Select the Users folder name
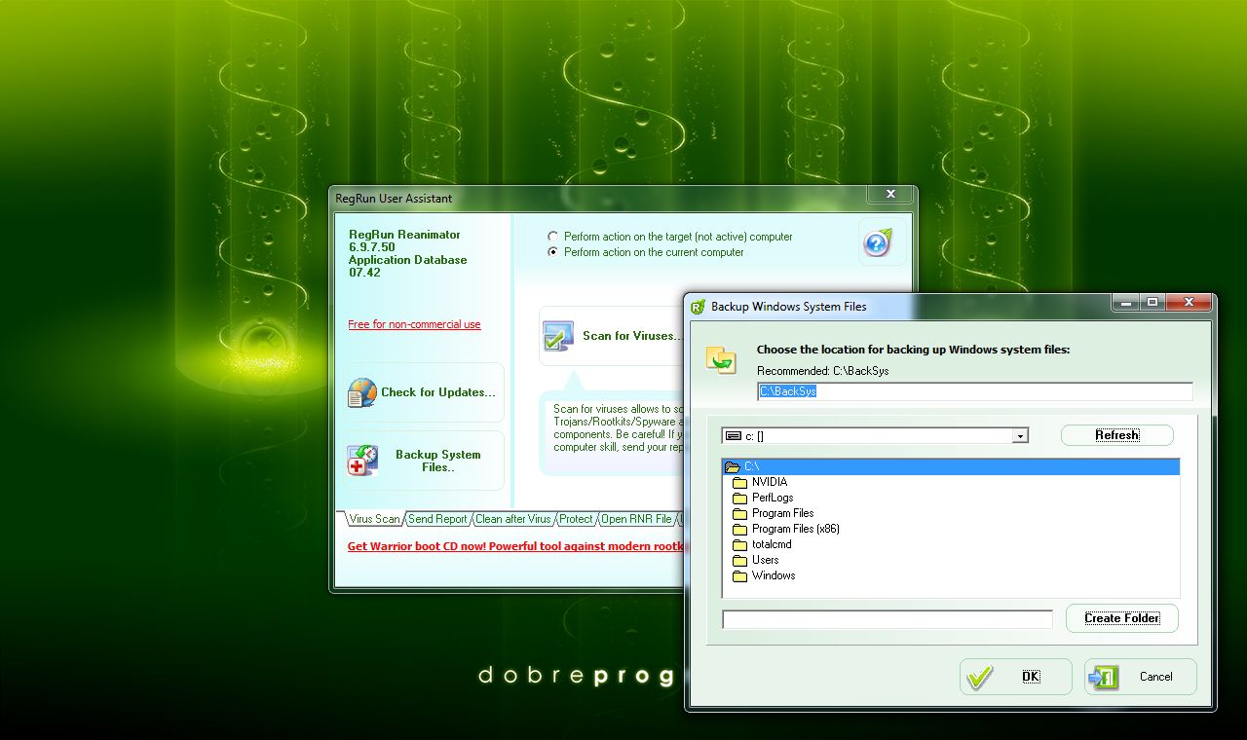 pyautogui.click(x=766, y=560)
